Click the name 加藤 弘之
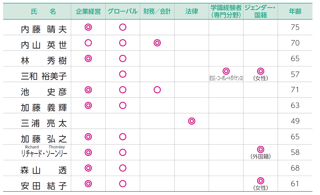The image size is (320, 195). (44, 139)
